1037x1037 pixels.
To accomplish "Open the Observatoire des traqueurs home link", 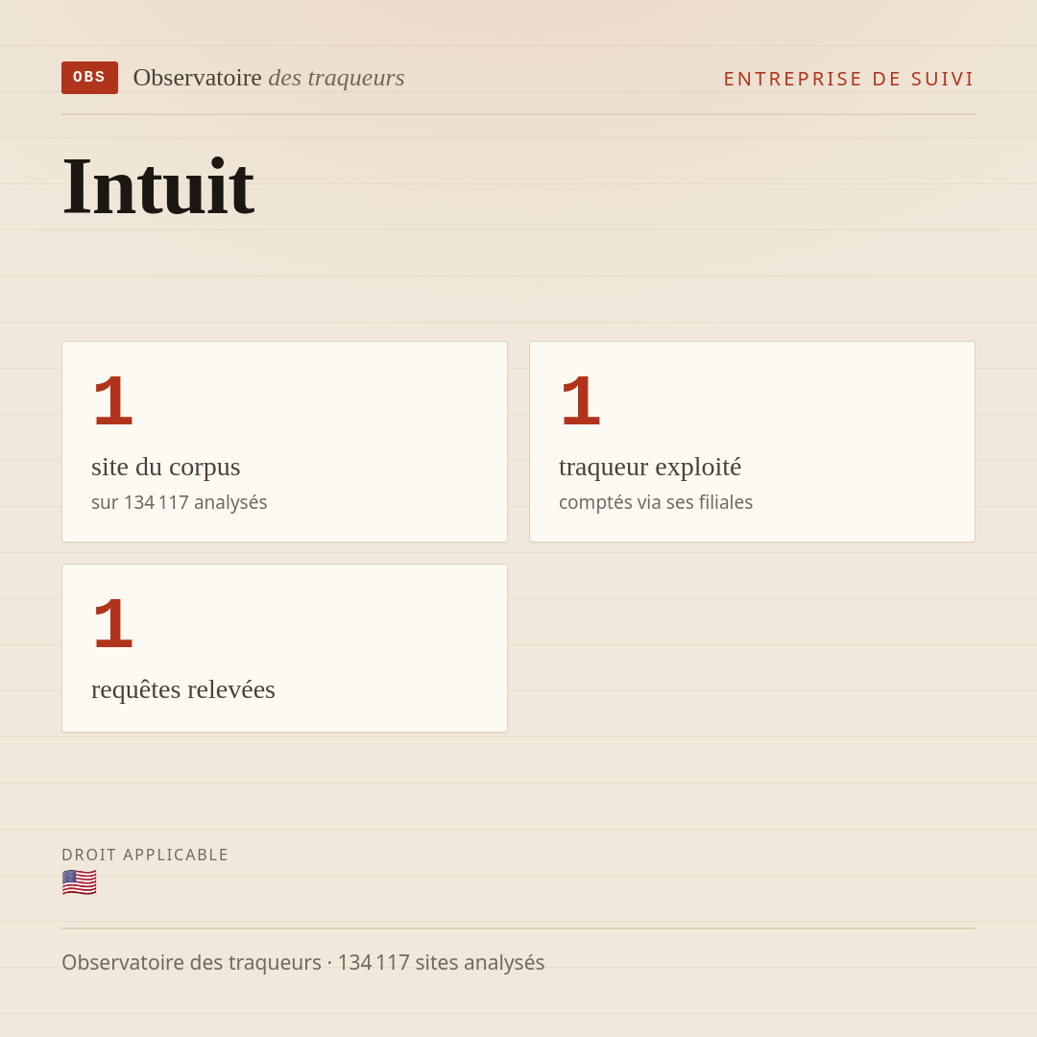I will (269, 78).
